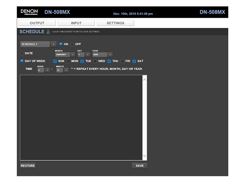This screenshot has width=243, height=182.
Task: Open the MONTH dropdown arrow
Action: [x=73, y=55]
